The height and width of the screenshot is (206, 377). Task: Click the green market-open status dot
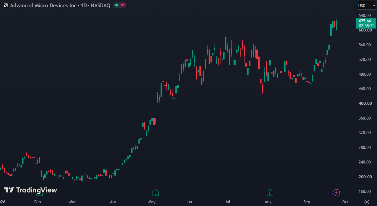pos(117,5)
